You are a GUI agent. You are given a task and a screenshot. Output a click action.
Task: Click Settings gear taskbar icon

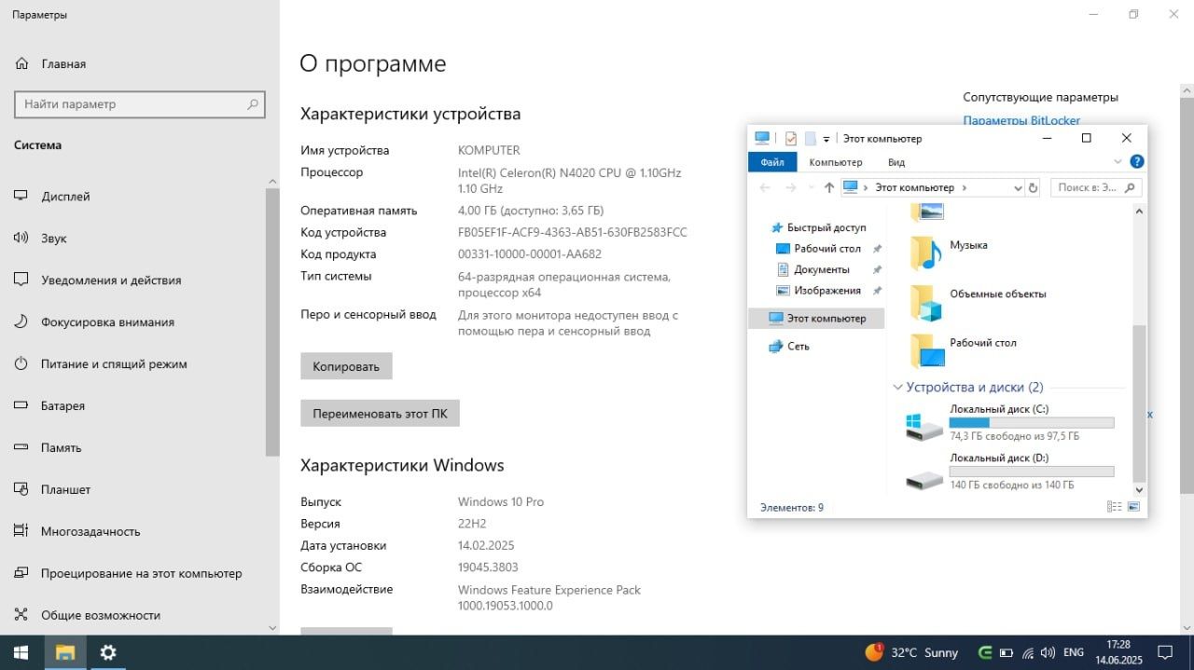coord(108,652)
